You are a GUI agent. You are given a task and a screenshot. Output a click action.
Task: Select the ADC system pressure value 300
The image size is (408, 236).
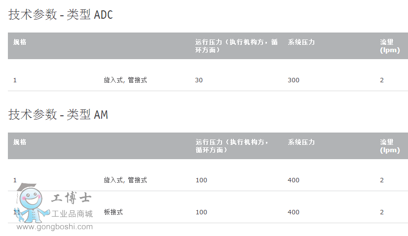294,80
